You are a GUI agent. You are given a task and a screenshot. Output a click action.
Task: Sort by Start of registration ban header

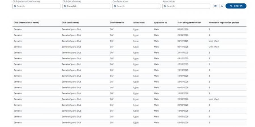tap(189, 23)
